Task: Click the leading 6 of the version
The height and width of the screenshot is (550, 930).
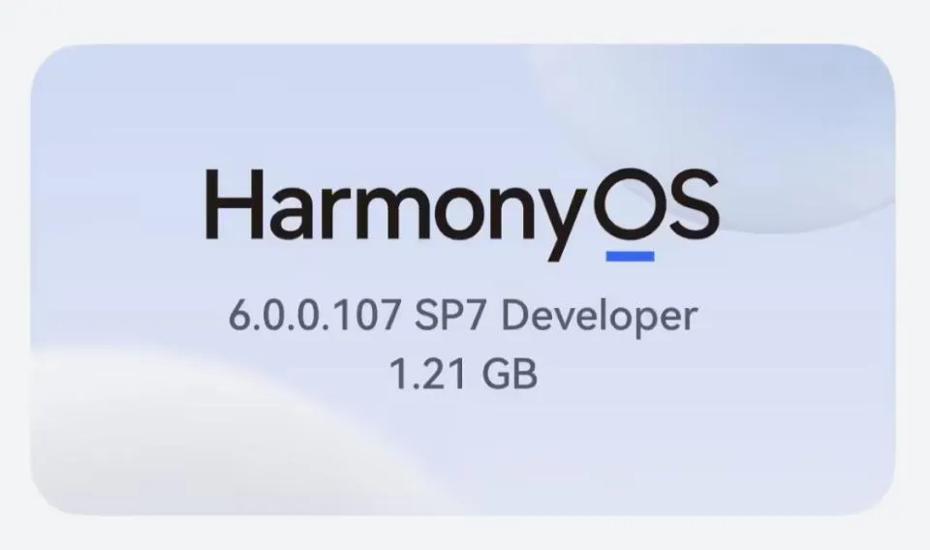Action: click(240, 317)
